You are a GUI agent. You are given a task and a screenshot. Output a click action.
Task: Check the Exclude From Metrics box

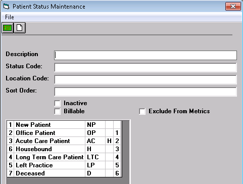click(142, 111)
